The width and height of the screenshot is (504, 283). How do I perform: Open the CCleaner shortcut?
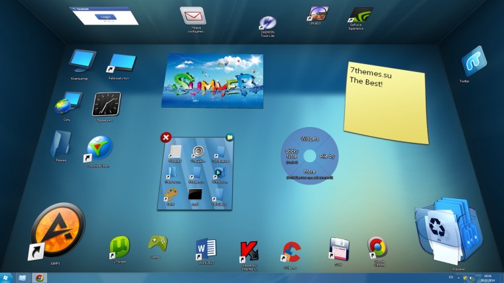pyautogui.click(x=290, y=250)
